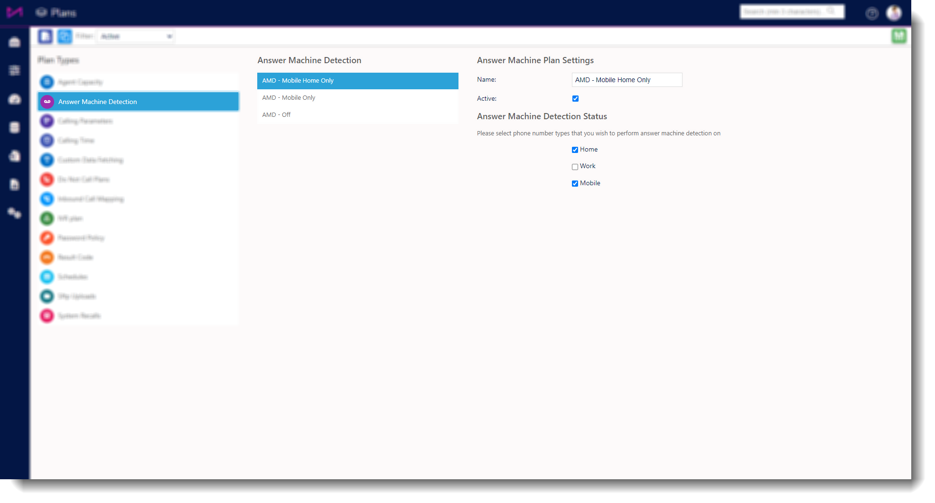Click the new plan document icon in toolbar
The image size is (935, 503).
click(x=46, y=36)
